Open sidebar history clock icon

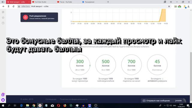pyautogui.click(x=3, y=23)
